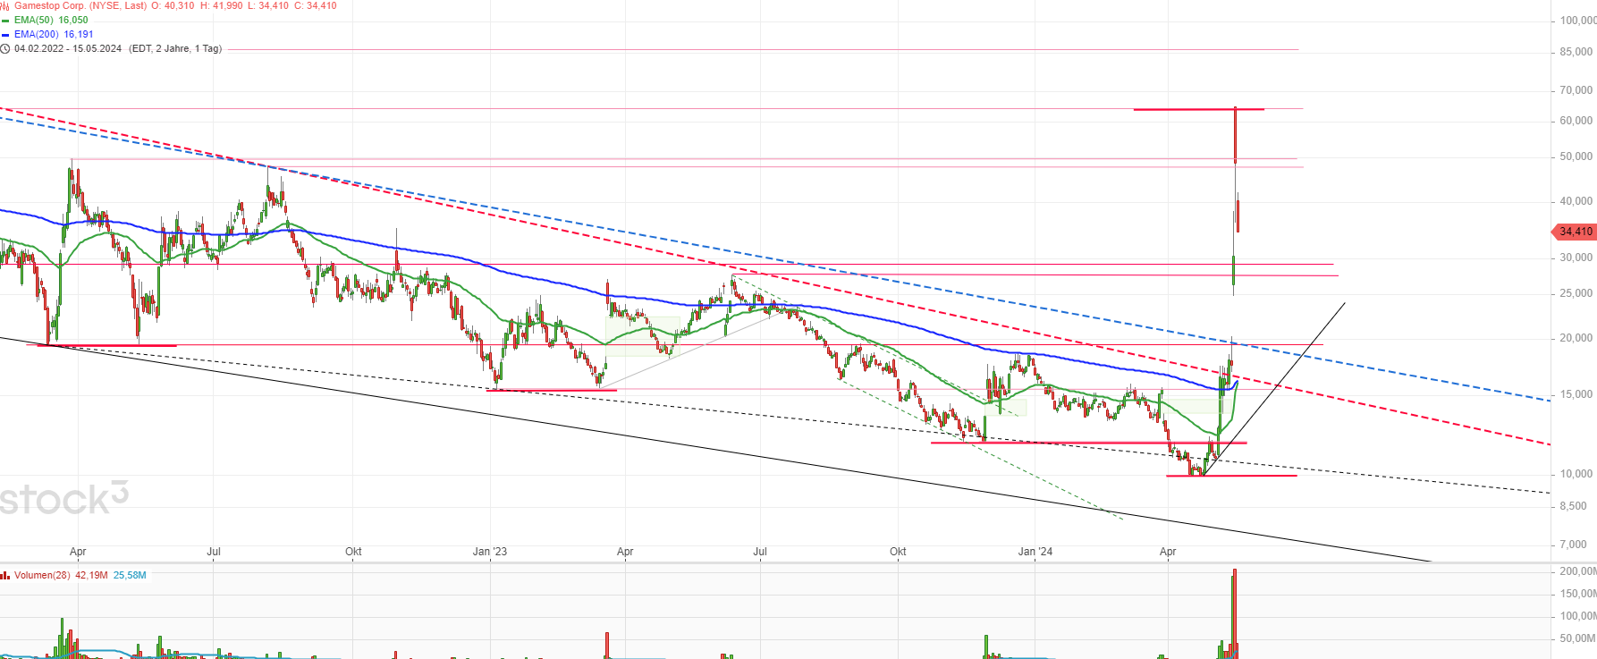Screen dimensions: 1597x659
Task: Click the Gamestop Corp. (NYSE, Last) title
Action: click(x=80, y=5)
